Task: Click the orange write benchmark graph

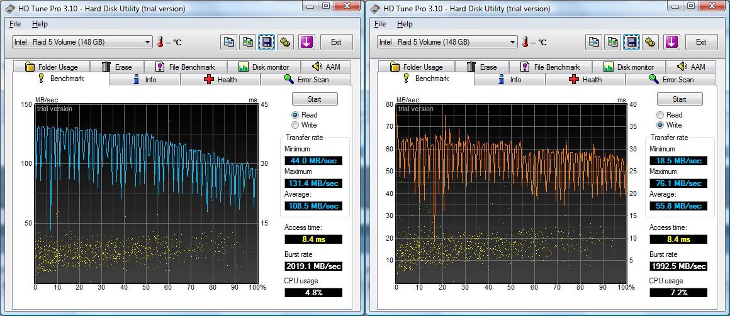Action: tap(511, 193)
